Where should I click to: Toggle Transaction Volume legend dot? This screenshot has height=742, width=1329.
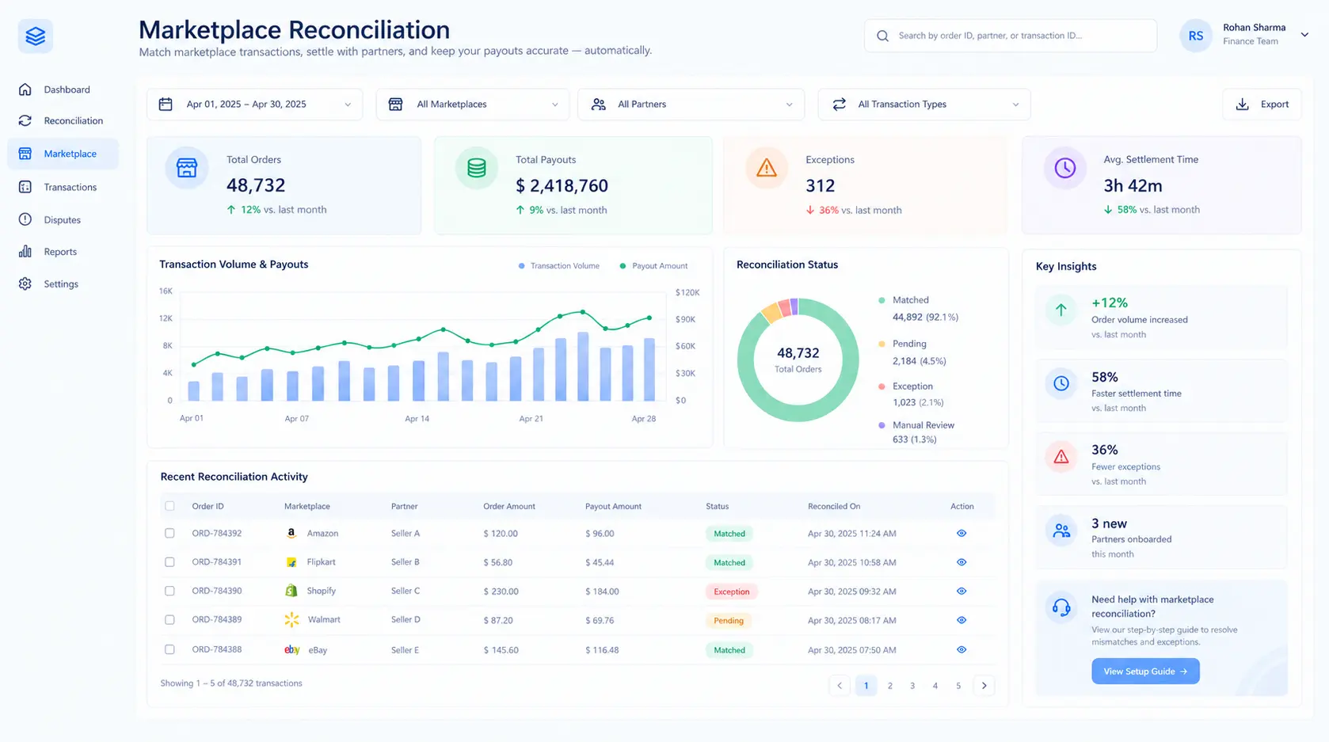[521, 266]
